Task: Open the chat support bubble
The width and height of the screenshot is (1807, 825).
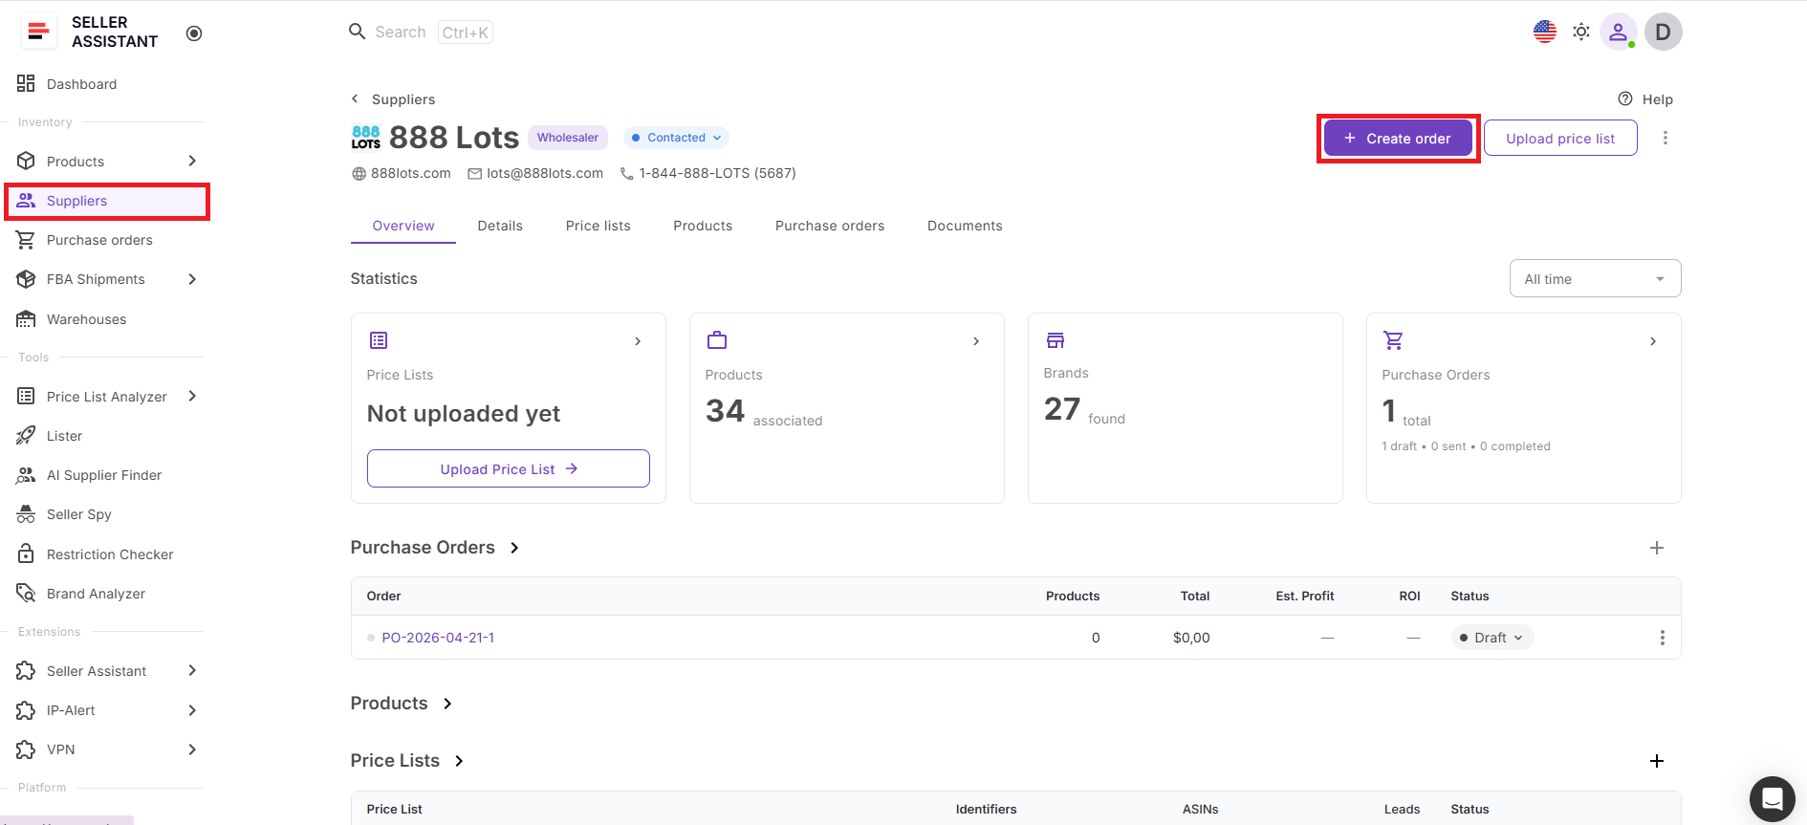Action: coord(1773,799)
